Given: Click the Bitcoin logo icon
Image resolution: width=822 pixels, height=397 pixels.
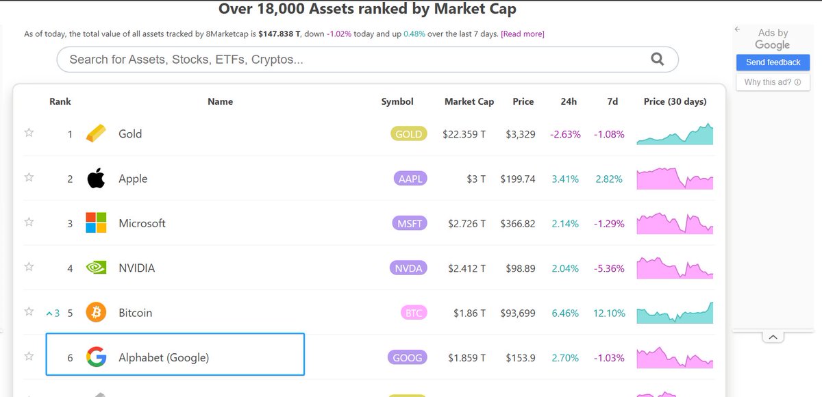Looking at the screenshot, I should click(95, 312).
